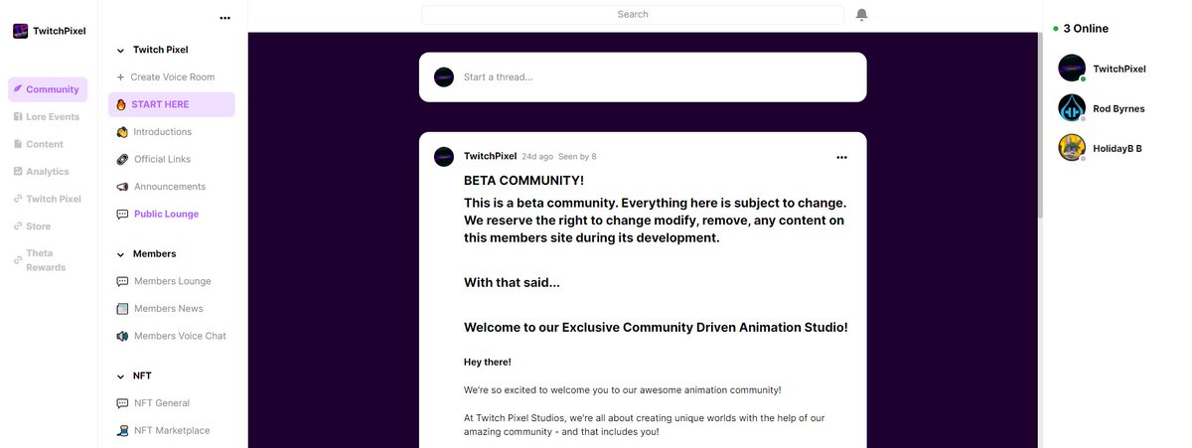1192x448 pixels.
Task: Click TwitchPixel name in online list
Action: pyautogui.click(x=1119, y=69)
